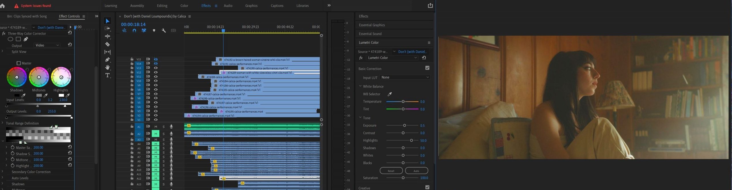732x190 pixels.
Task: Enable the Master checkbox
Action: coord(19,63)
